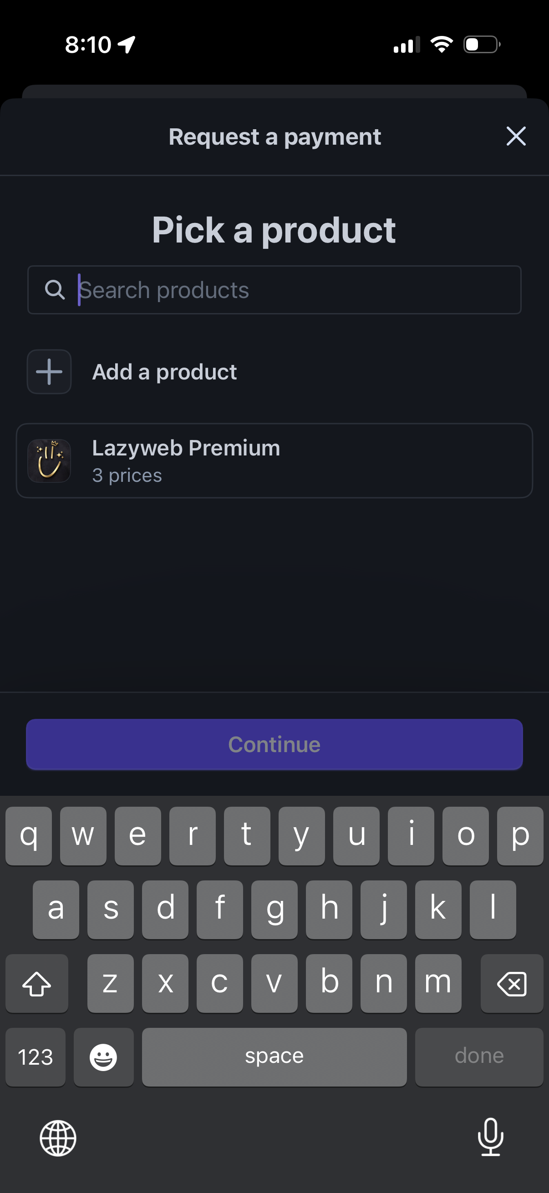The height and width of the screenshot is (1193, 549).
Task: Open the emoji keyboard
Action: pyautogui.click(x=103, y=1057)
